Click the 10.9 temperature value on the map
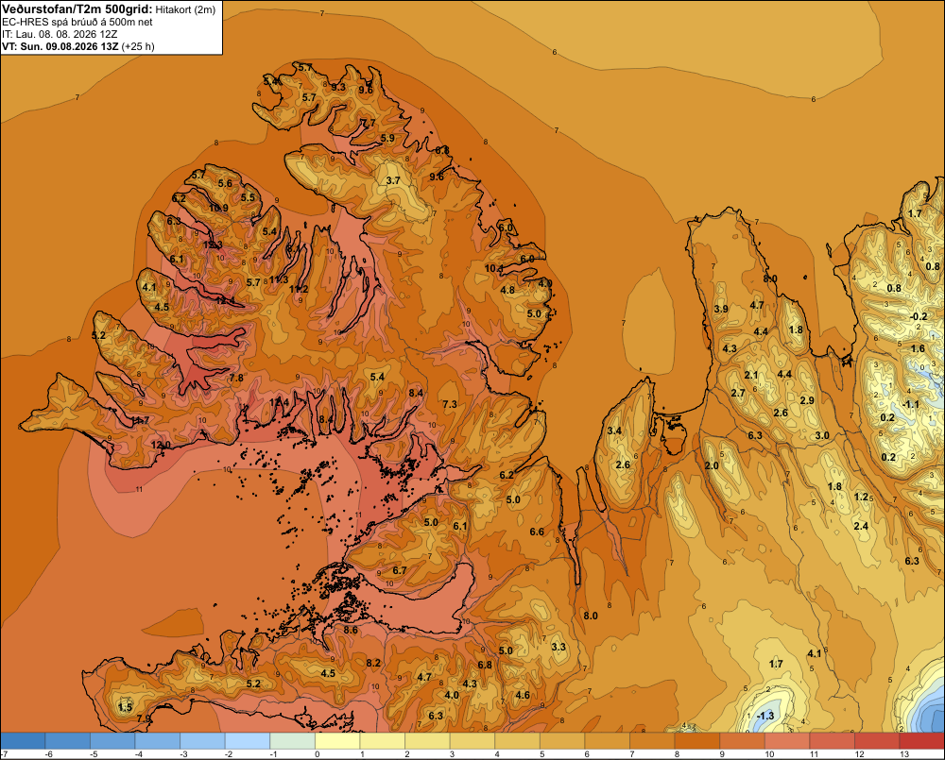 tap(218, 209)
